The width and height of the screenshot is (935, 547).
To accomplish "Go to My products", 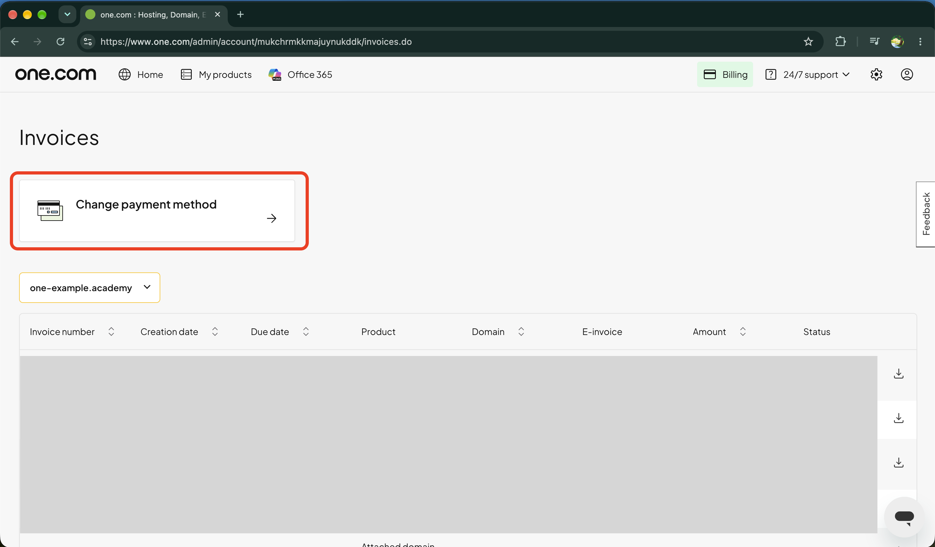I will (x=216, y=75).
